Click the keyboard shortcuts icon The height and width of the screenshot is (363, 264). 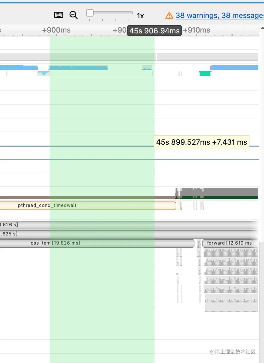point(59,15)
